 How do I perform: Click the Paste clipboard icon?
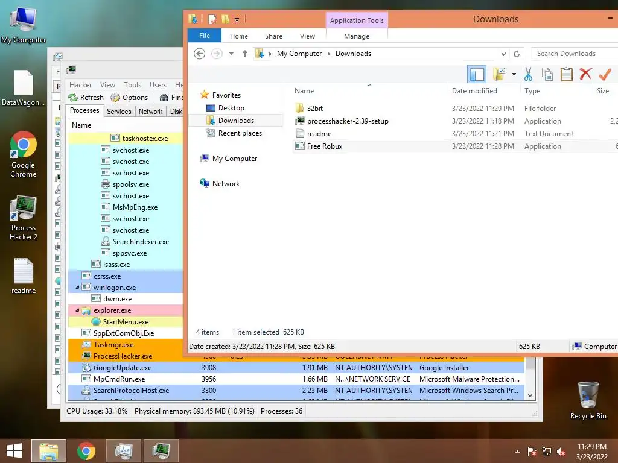566,74
